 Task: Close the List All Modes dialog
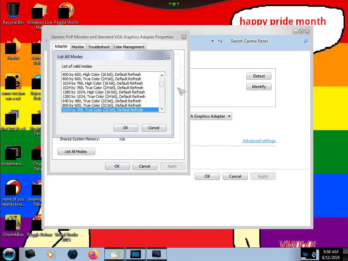tap(168, 57)
